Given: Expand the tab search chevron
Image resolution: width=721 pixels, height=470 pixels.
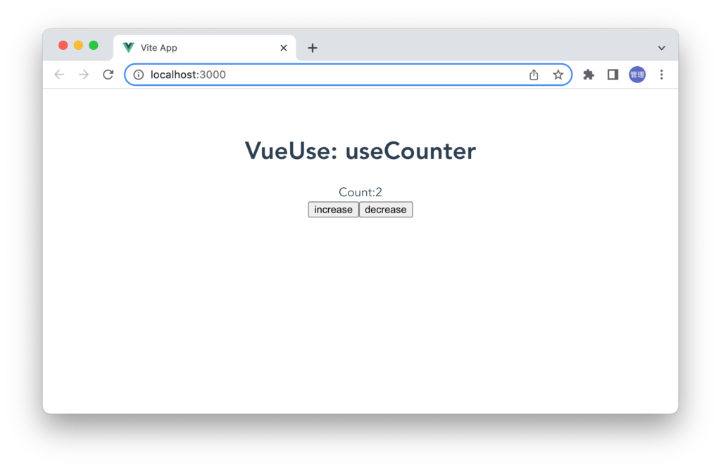Looking at the screenshot, I should 661,48.
